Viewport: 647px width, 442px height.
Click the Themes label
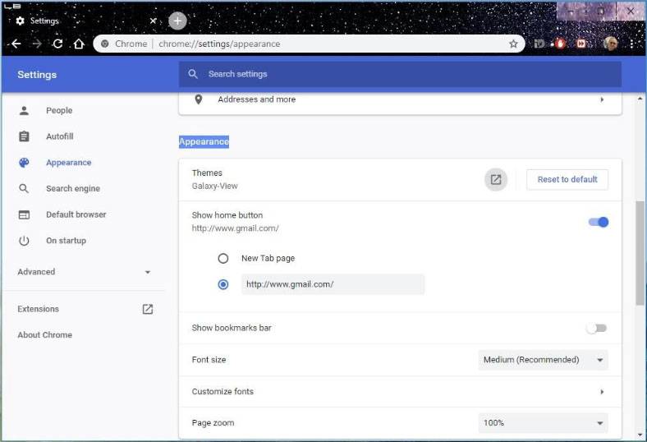(x=207, y=173)
